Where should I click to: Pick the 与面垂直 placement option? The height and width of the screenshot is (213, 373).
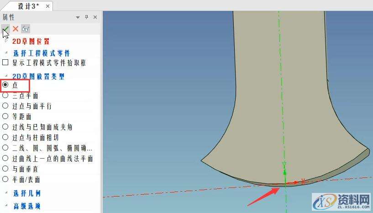click(x=5, y=169)
